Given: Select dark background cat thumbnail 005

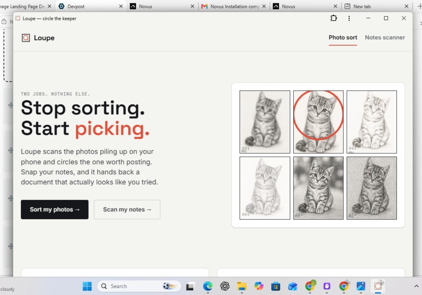Looking at the screenshot, I should [318, 188].
